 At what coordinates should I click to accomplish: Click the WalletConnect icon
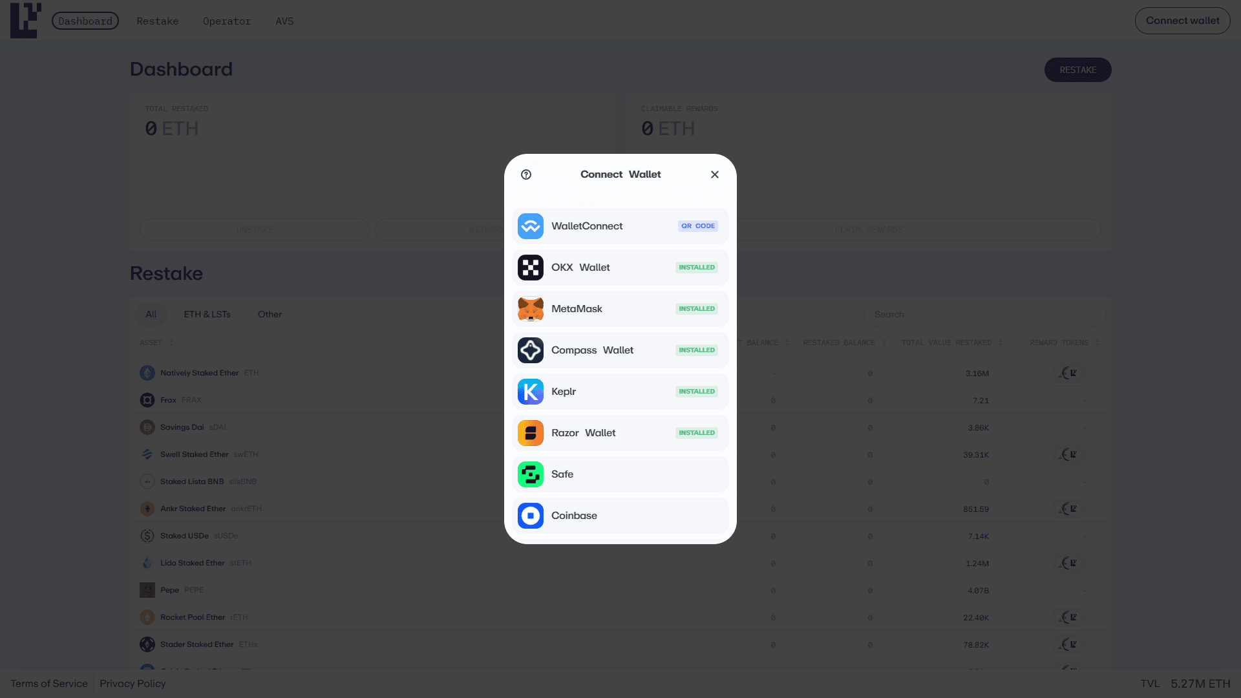530,226
